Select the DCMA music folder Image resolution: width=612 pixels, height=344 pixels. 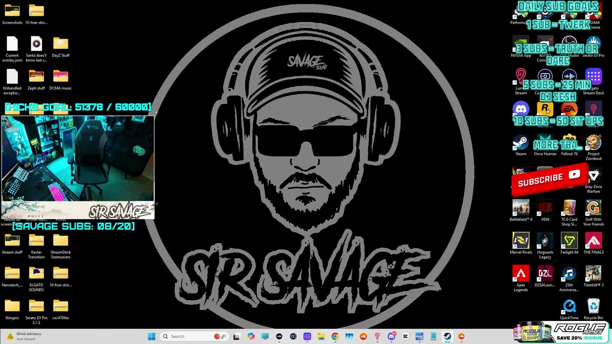(61, 80)
